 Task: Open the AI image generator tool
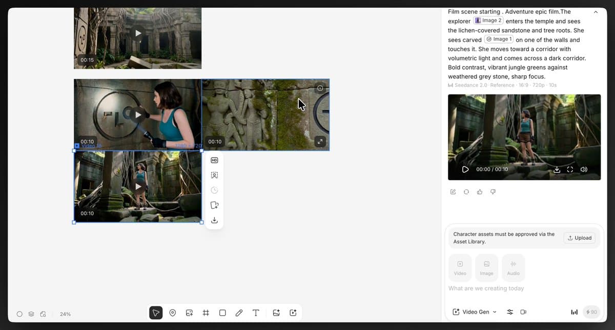pos(276,313)
